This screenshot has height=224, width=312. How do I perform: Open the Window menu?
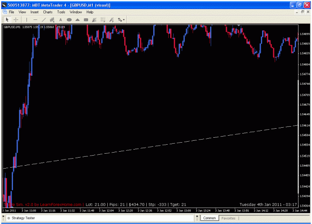76,12
